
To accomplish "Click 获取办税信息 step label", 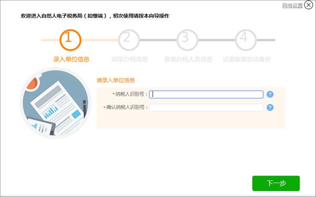I will 130,60.
